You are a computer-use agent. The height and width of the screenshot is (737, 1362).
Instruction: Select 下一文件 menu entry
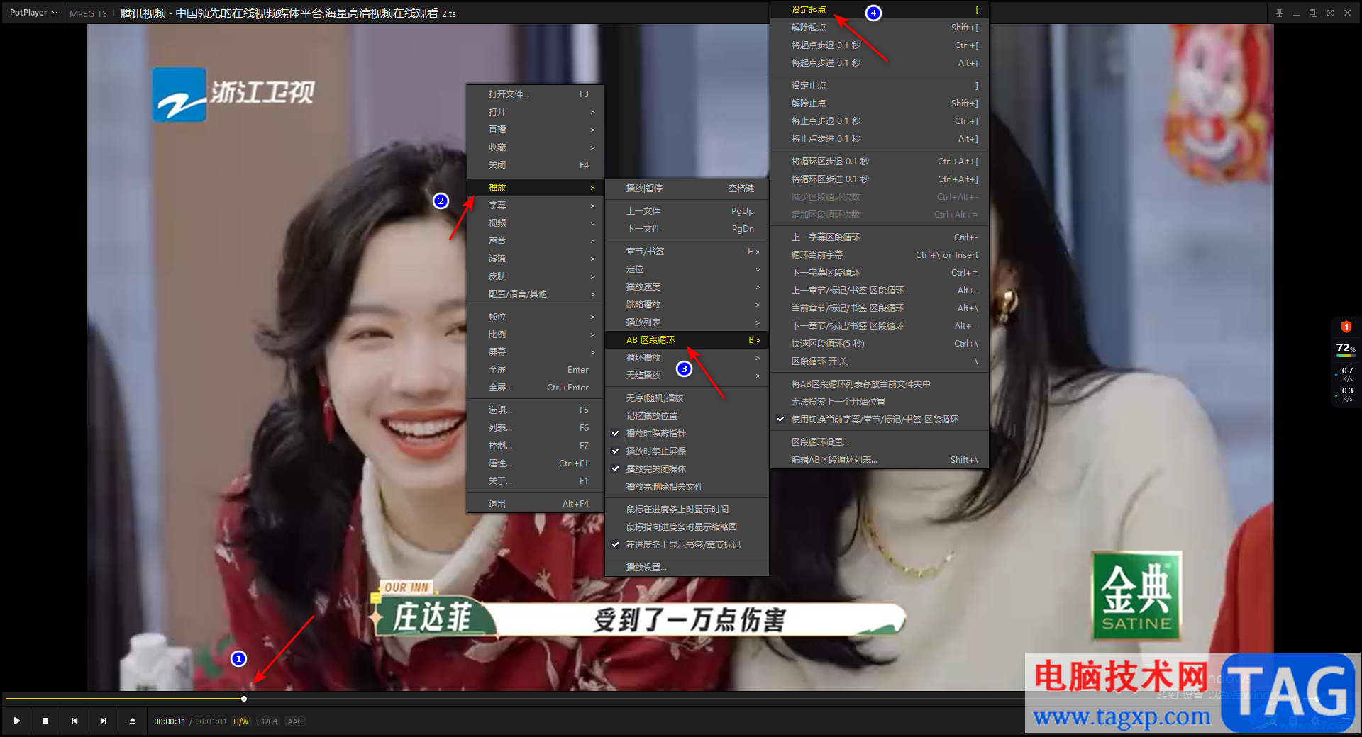click(x=687, y=228)
